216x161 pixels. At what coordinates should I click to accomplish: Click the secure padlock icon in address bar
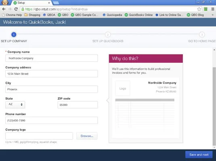click(23, 9)
